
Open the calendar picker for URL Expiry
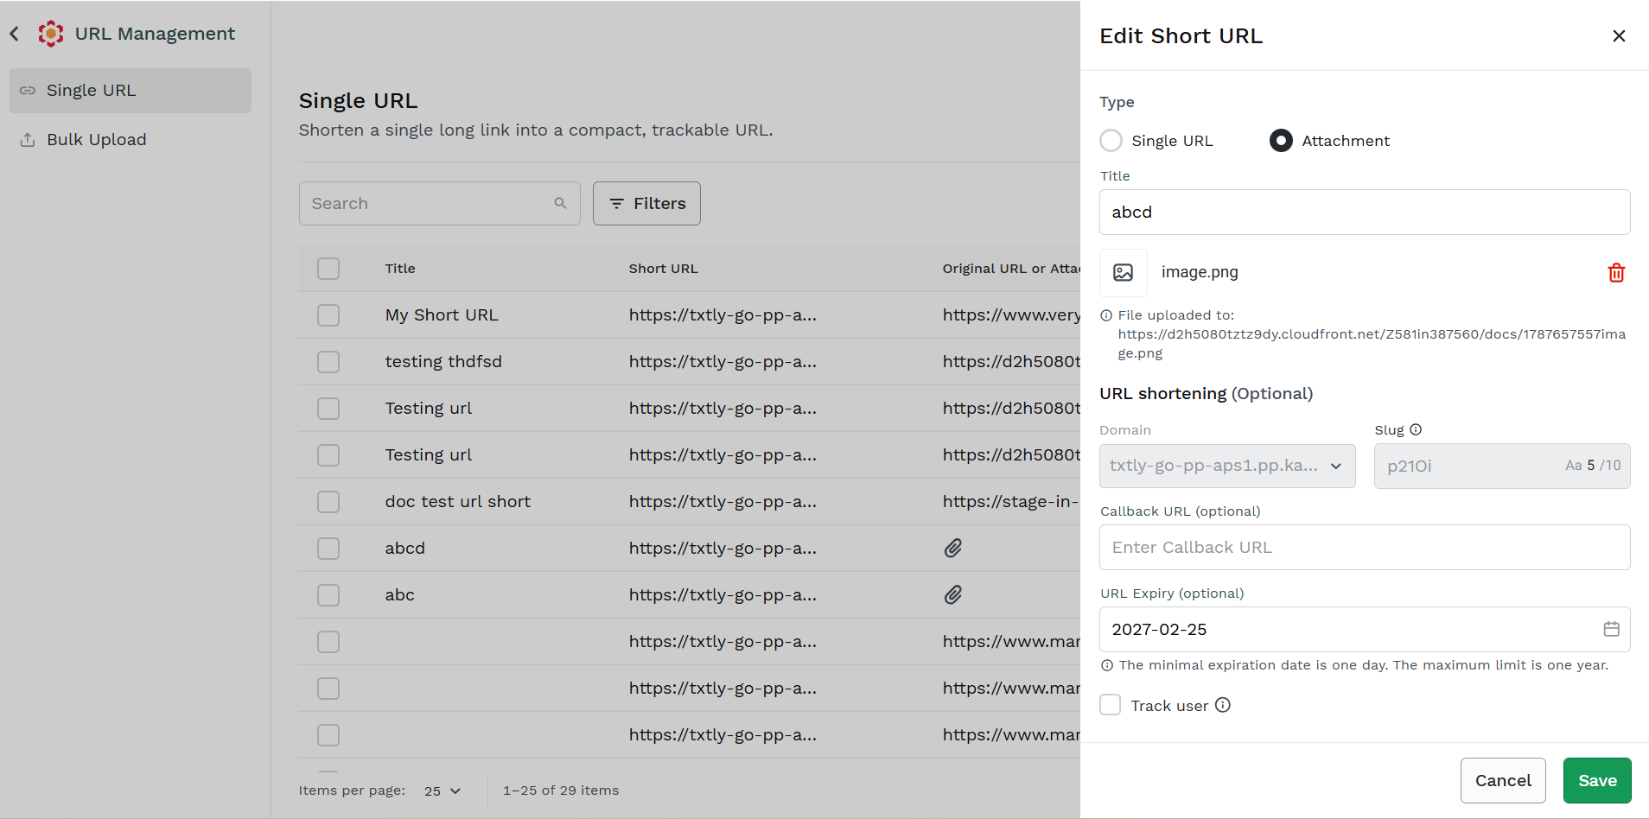pyautogui.click(x=1611, y=629)
